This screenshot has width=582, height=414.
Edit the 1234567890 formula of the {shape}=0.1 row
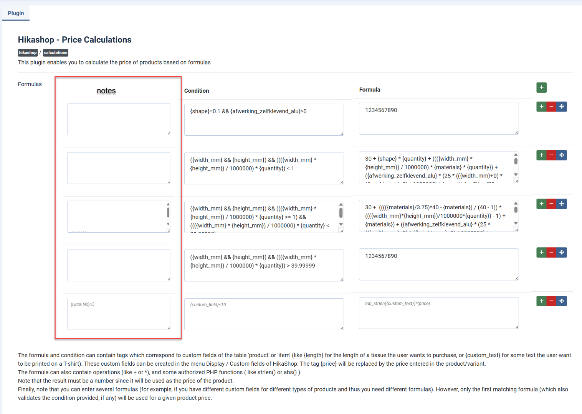tap(439, 118)
